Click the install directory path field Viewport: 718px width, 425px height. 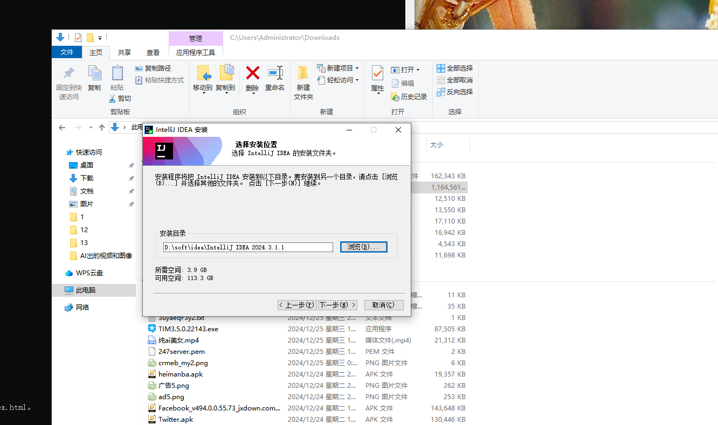(248, 247)
